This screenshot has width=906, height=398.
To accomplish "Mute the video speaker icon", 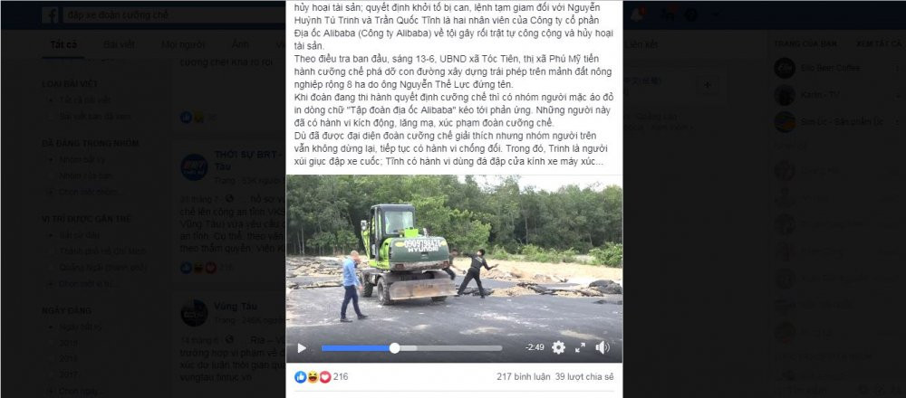I will click(x=602, y=347).
